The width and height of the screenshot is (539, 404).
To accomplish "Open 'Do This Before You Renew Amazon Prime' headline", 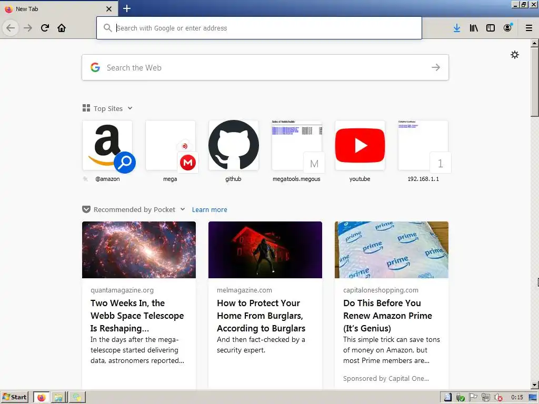I will coord(387,316).
